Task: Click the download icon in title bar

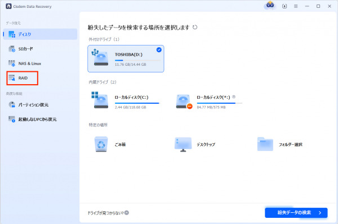Action: [284, 6]
